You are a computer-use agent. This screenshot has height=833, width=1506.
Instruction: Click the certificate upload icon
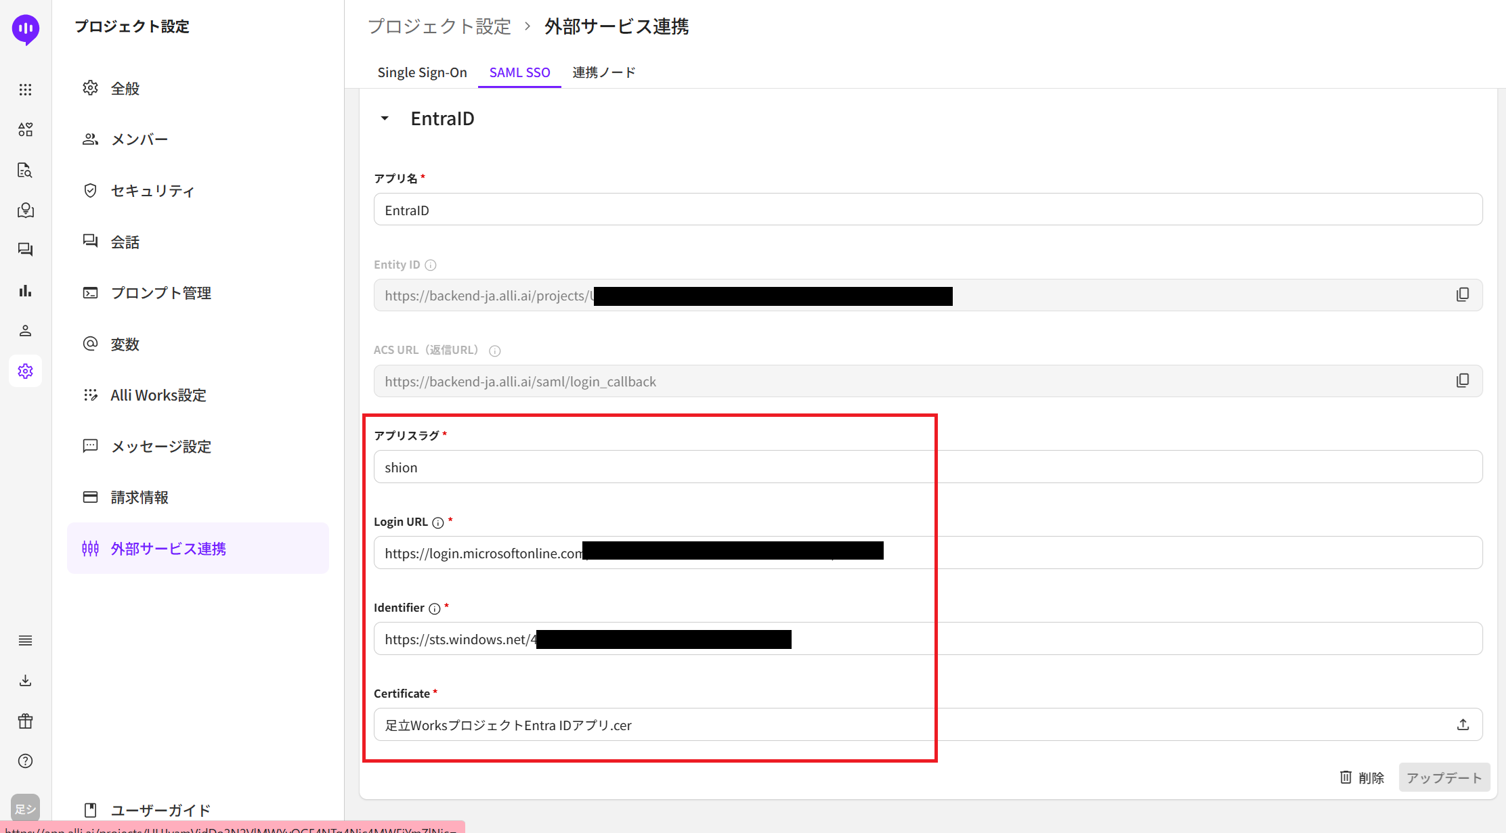click(1463, 725)
